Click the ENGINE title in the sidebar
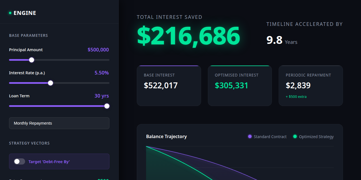This screenshot has height=180, width=361. [25, 13]
